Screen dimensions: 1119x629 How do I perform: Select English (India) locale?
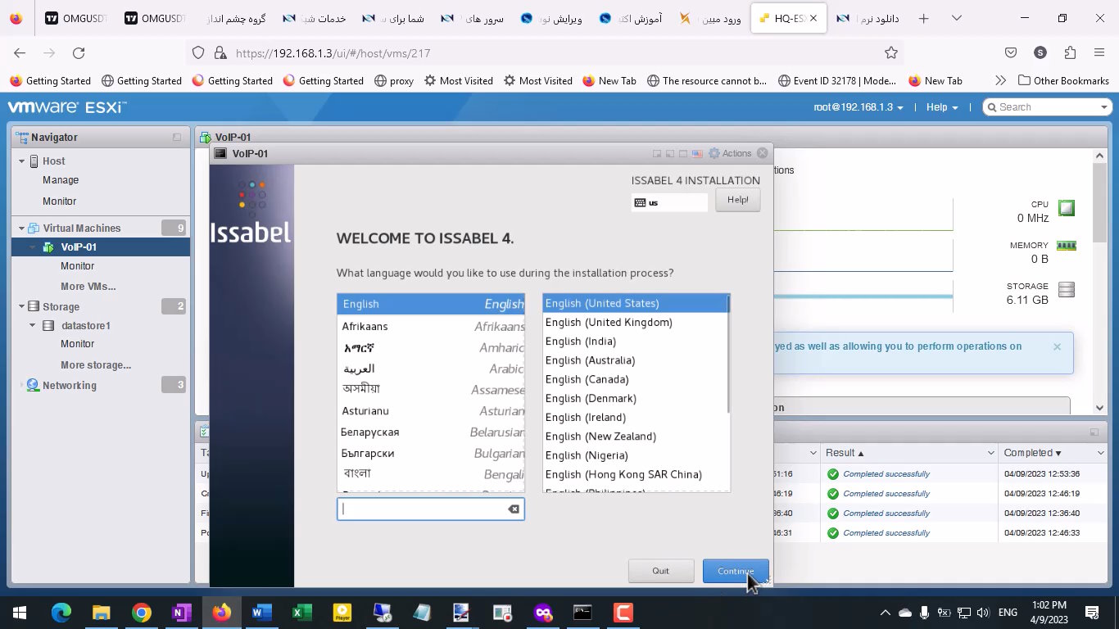point(635,342)
